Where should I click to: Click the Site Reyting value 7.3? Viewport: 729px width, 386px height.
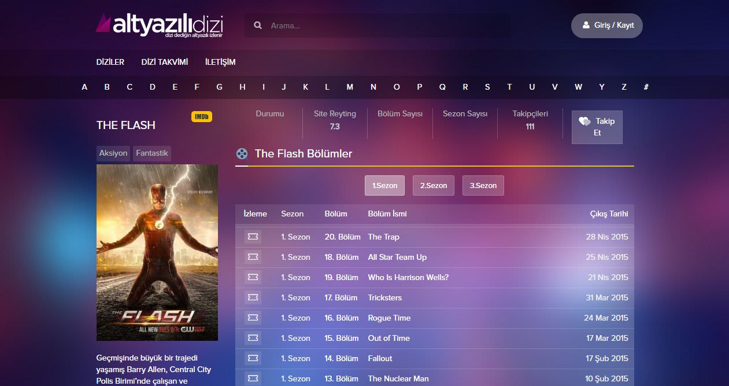tap(335, 126)
